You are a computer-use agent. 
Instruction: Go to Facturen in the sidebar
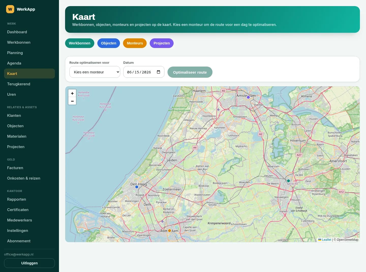point(29,168)
